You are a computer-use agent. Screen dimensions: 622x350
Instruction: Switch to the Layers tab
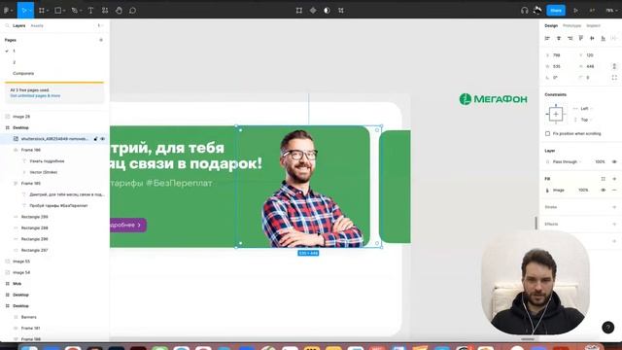pyautogui.click(x=19, y=25)
